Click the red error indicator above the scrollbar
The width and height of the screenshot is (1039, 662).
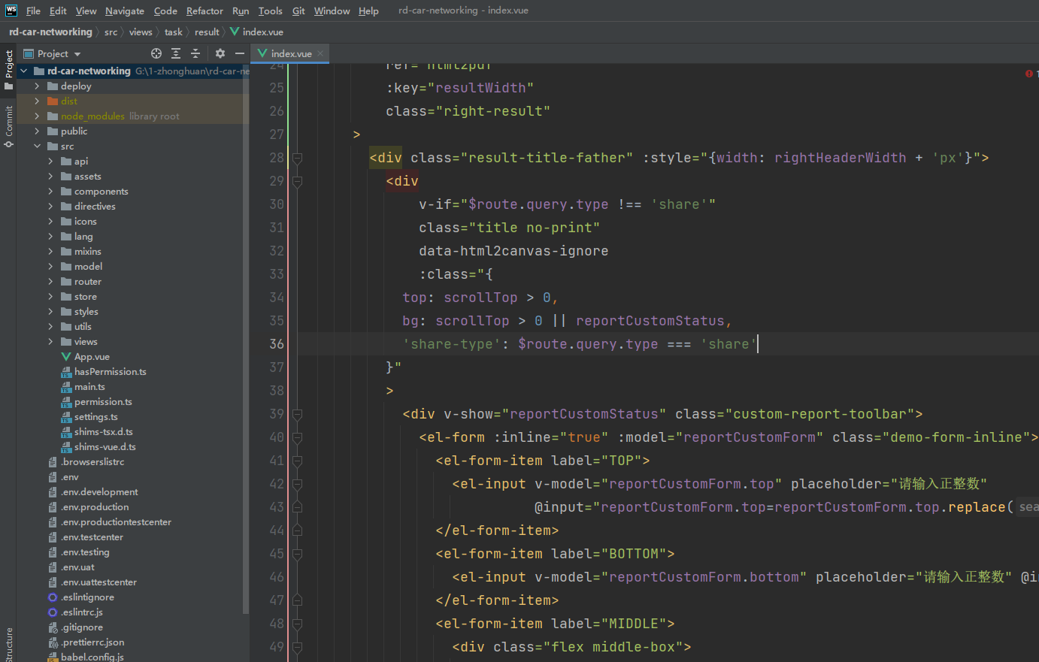[1028, 74]
